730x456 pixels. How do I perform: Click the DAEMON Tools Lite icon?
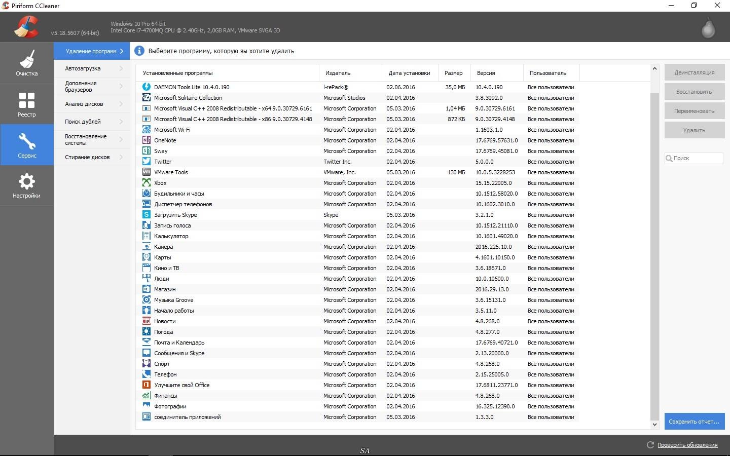[147, 87]
